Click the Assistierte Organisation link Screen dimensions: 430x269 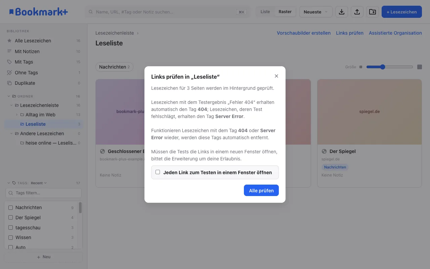click(395, 33)
